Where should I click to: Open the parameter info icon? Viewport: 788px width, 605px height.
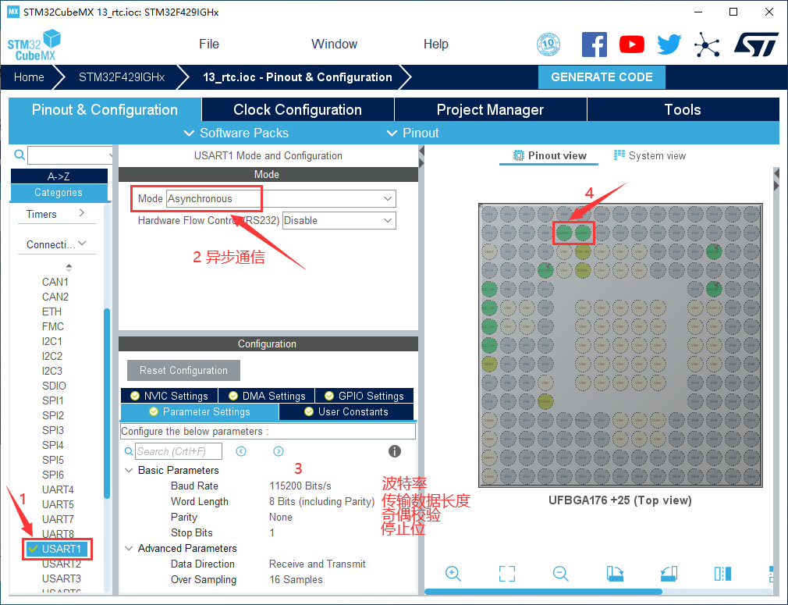point(395,451)
